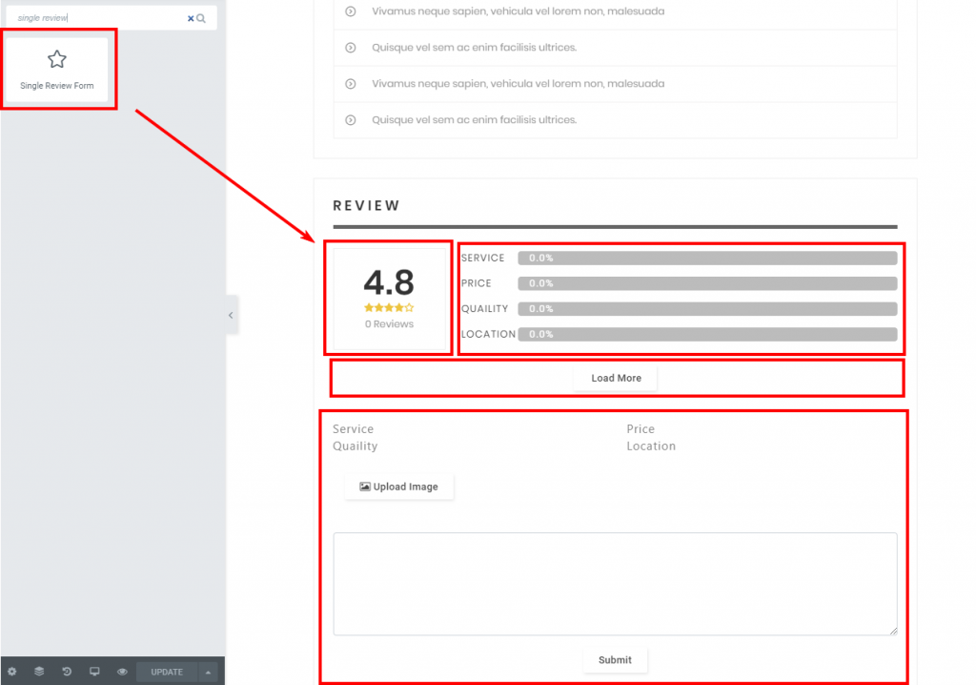Screen dimensions: 976x685
Task: Open Elementor page settings gear
Action: [12, 672]
